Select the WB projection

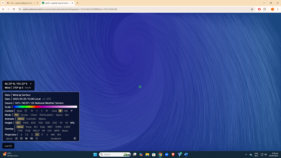[x=53, y=135]
